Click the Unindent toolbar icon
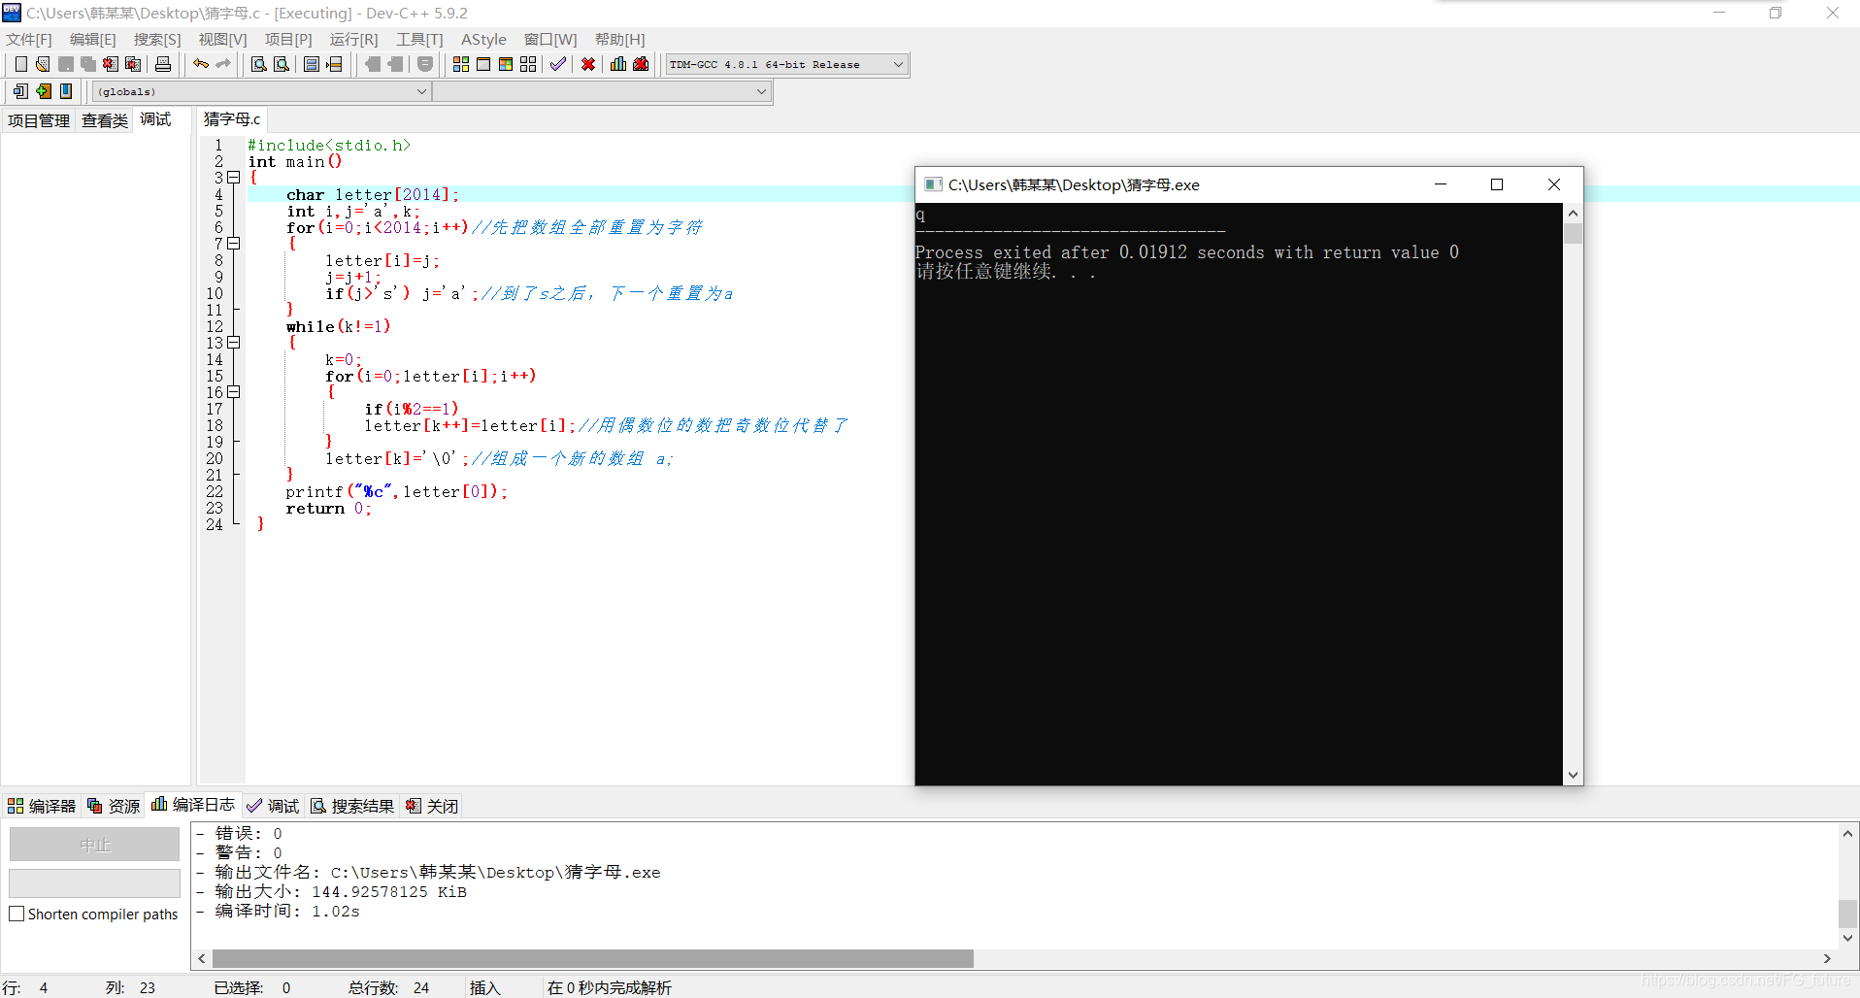This screenshot has width=1860, height=998. (373, 64)
